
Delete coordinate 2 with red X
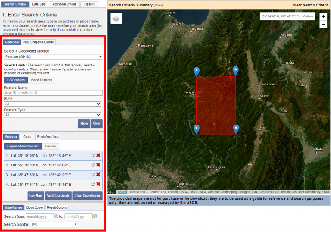click(98, 165)
